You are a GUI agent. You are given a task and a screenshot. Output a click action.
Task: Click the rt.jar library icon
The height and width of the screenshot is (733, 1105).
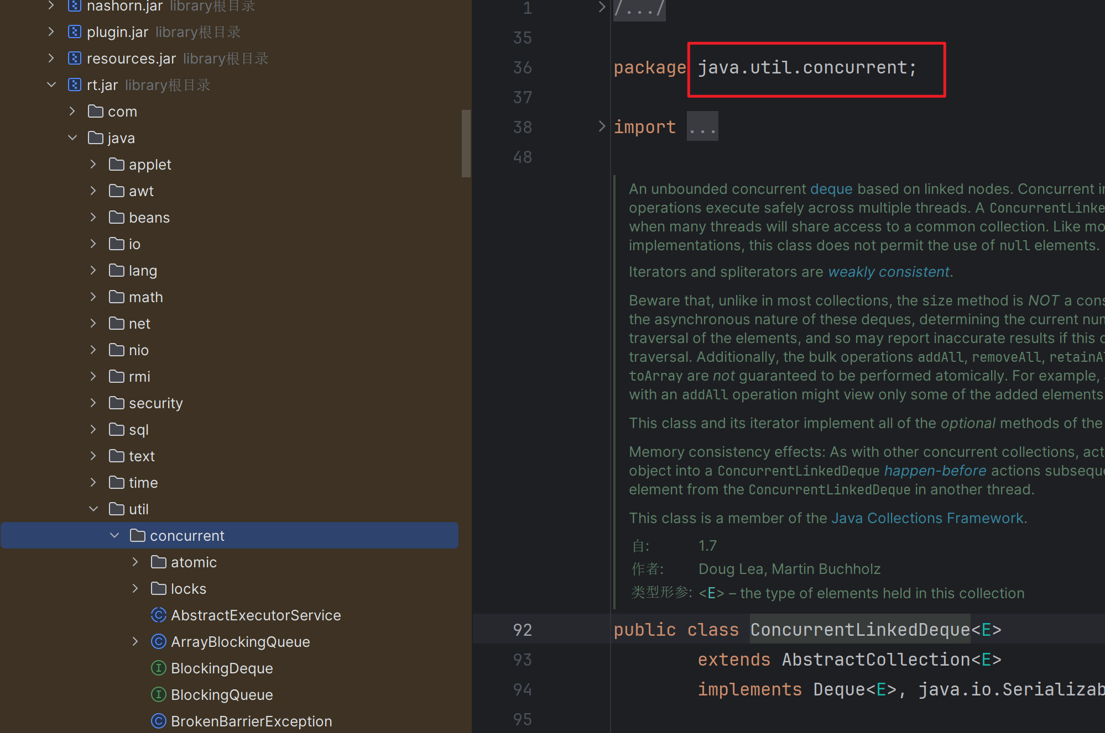(75, 85)
